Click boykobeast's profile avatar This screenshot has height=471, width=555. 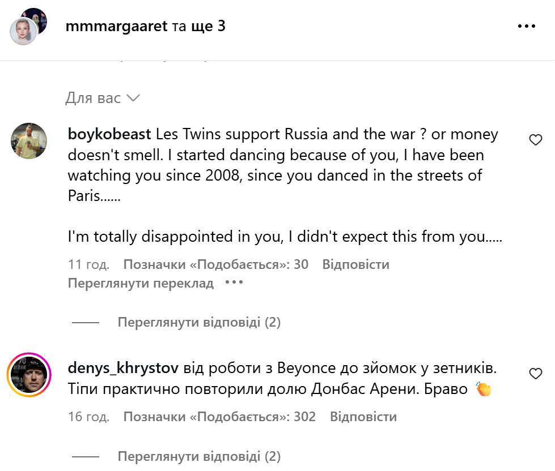pos(29,141)
